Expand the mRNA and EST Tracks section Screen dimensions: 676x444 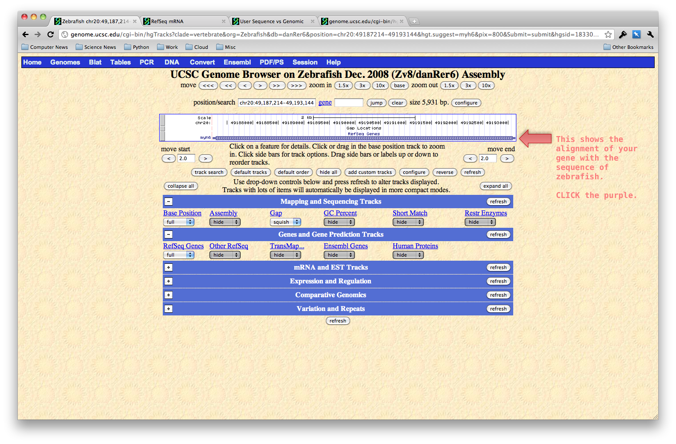coord(169,267)
